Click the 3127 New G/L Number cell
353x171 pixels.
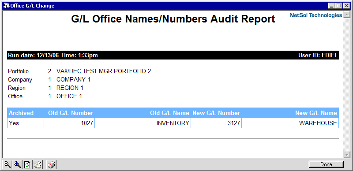point(216,123)
